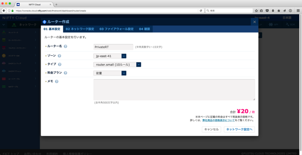Click the browser 検索 search box
This screenshot has height=155, width=302.
229,11
